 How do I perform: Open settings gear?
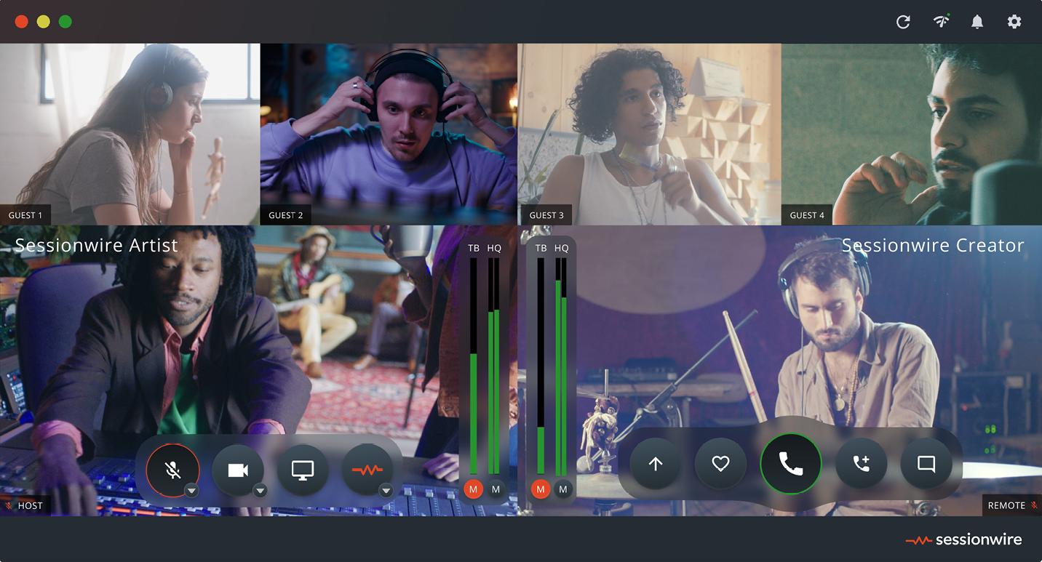(x=1014, y=22)
